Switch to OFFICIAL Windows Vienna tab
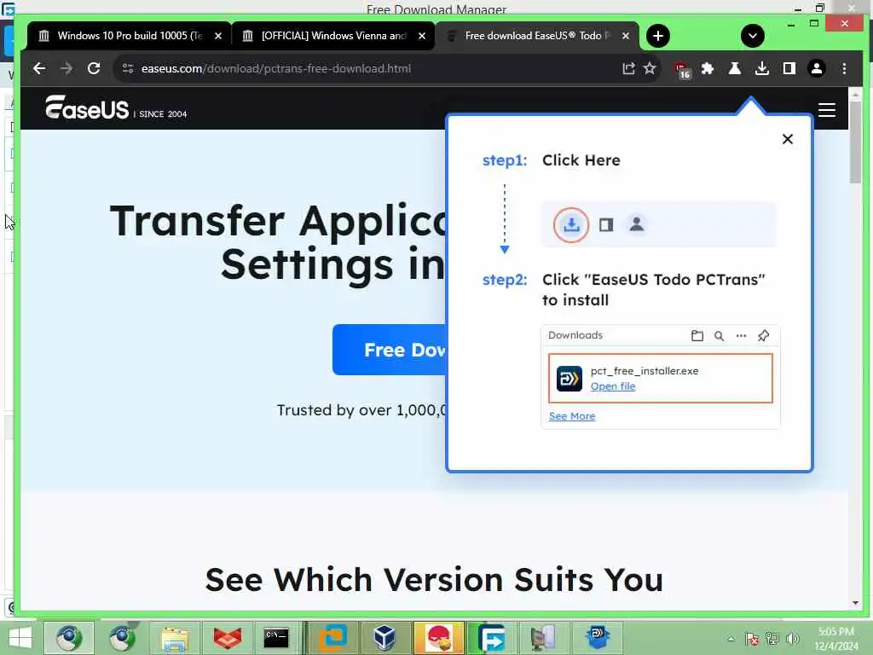This screenshot has height=655, width=873. (x=333, y=36)
